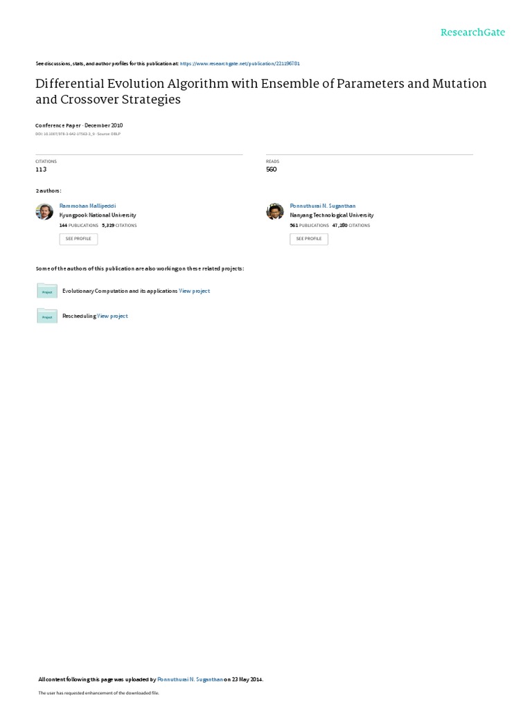532x709 pixels.
Task: Click the reads count of 560
Action: pos(272,169)
